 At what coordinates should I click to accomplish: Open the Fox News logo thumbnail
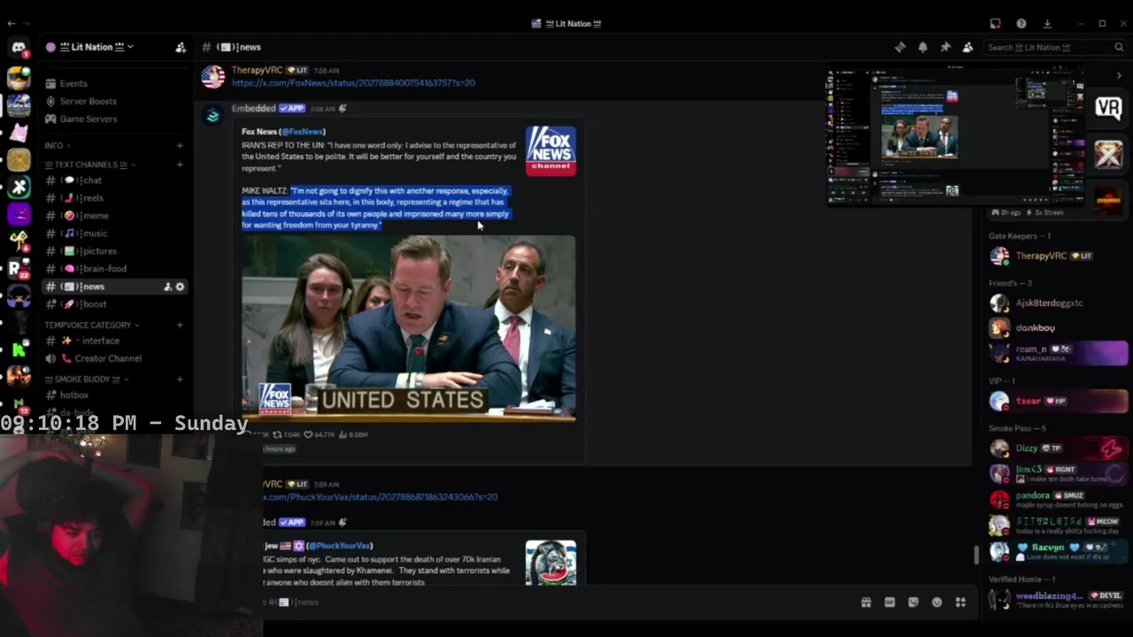point(551,150)
